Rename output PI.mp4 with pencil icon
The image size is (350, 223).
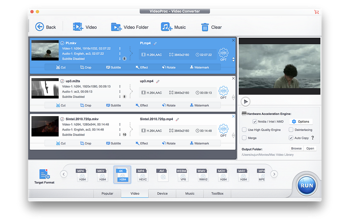pyautogui.click(x=155, y=43)
